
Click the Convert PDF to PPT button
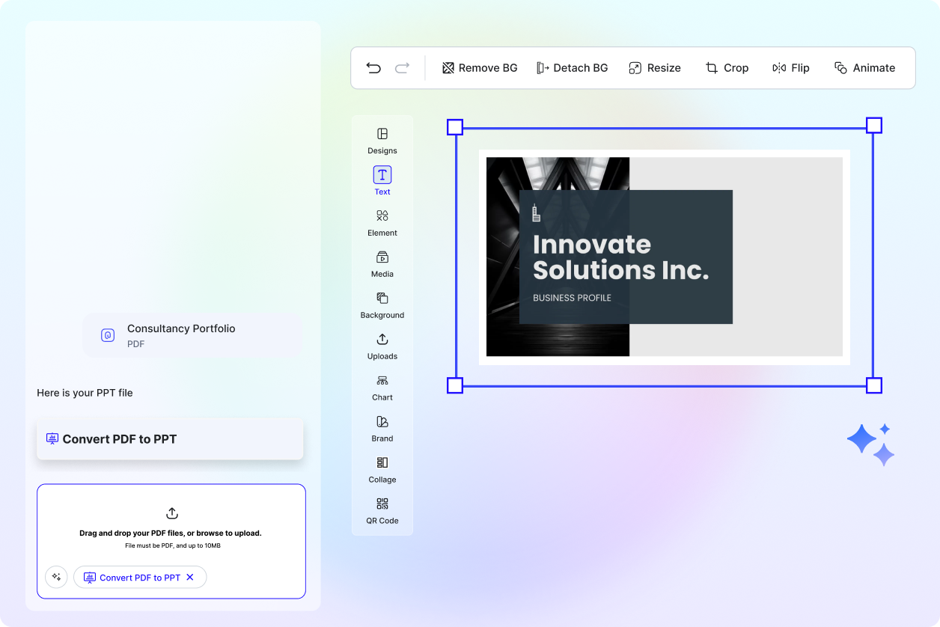tap(170, 438)
